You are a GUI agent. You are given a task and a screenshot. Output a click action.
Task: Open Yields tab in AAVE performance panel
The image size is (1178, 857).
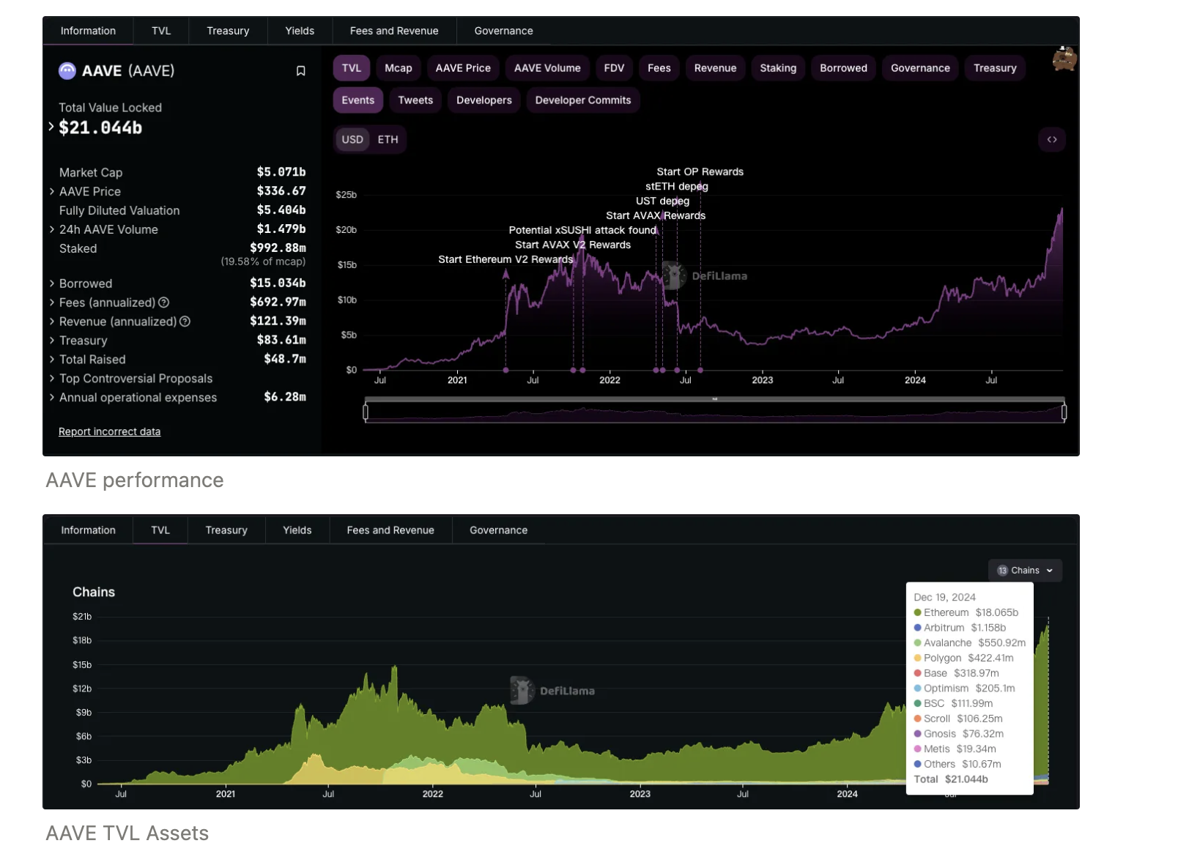click(300, 31)
